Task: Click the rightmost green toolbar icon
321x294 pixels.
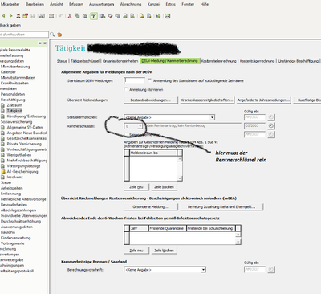Action: (168, 16)
